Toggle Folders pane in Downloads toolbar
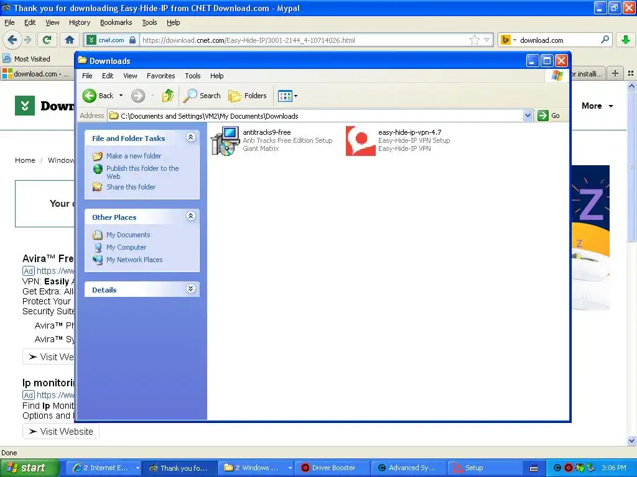Screen dimensions: 637x477 (x=248, y=96)
